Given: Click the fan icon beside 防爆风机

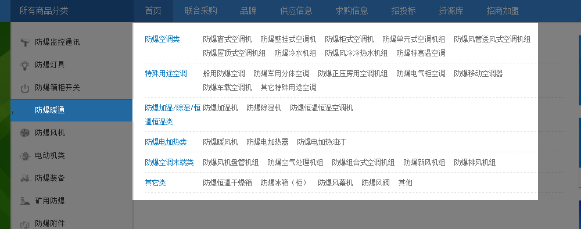Looking at the screenshot, I should click(24, 133).
